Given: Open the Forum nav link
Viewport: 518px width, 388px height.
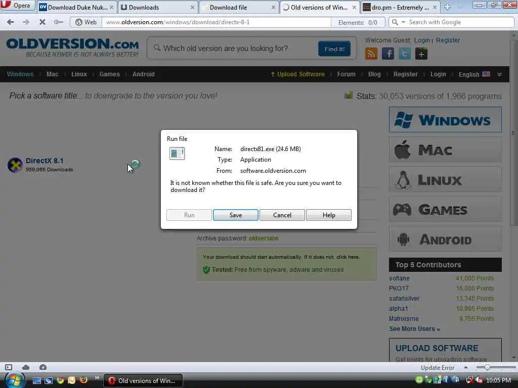Looking at the screenshot, I should (x=346, y=74).
